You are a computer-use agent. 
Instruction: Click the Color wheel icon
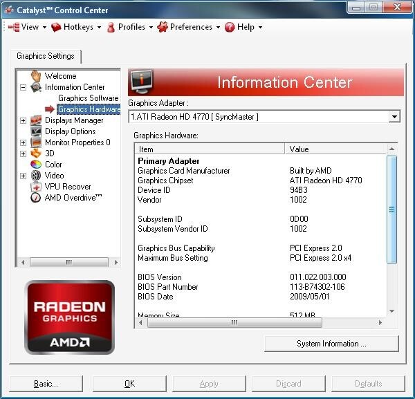(36, 165)
